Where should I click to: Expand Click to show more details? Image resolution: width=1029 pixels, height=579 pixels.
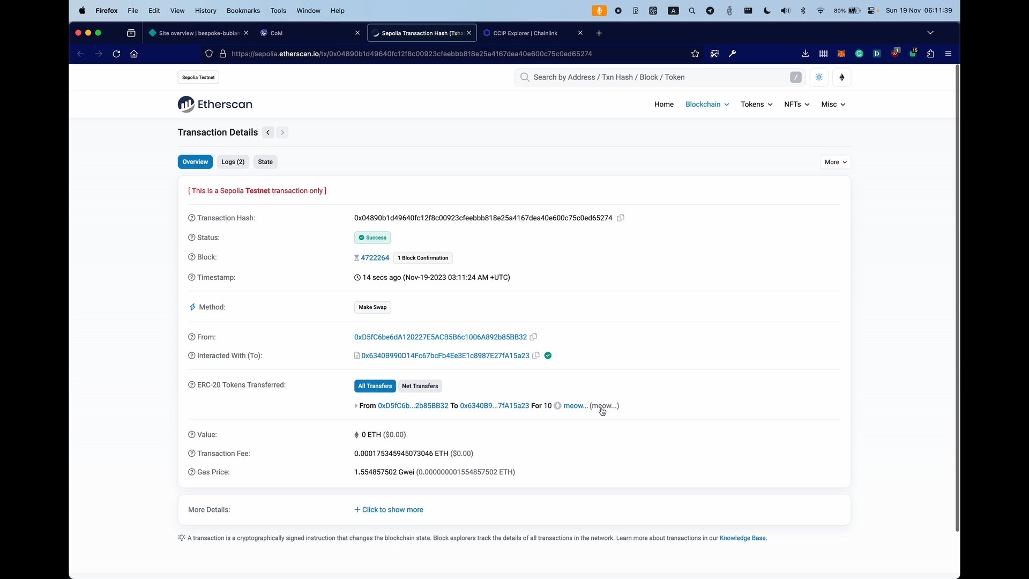pyautogui.click(x=389, y=510)
